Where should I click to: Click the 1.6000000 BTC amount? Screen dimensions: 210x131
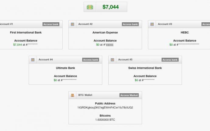(105, 120)
